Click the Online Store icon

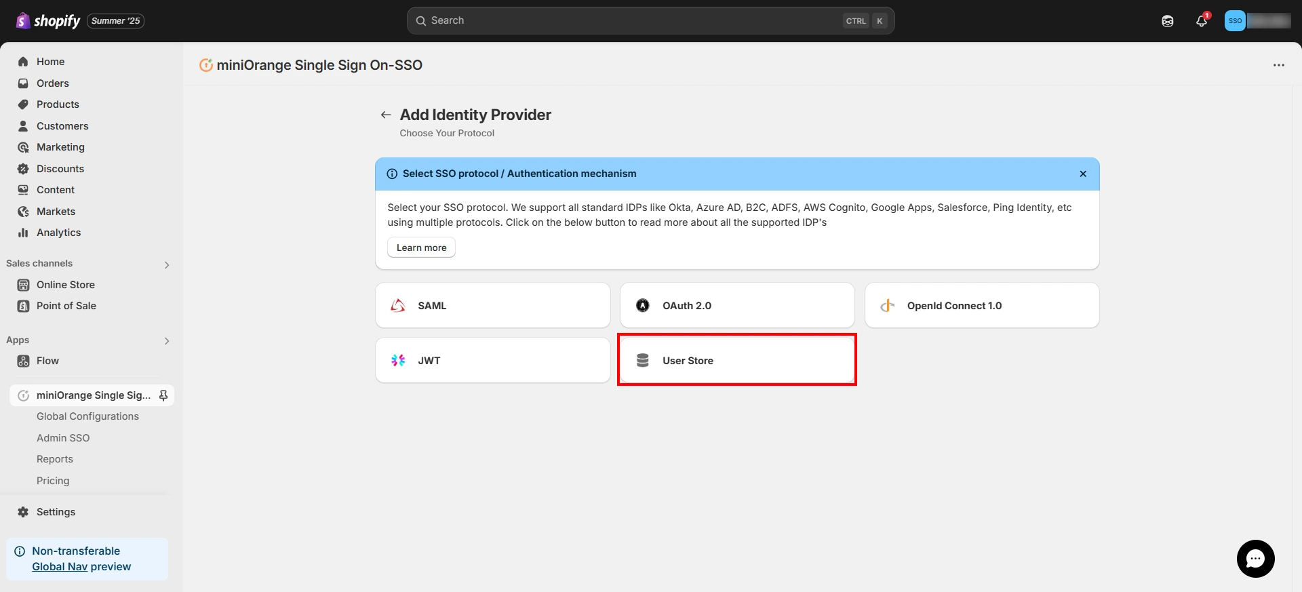(23, 285)
